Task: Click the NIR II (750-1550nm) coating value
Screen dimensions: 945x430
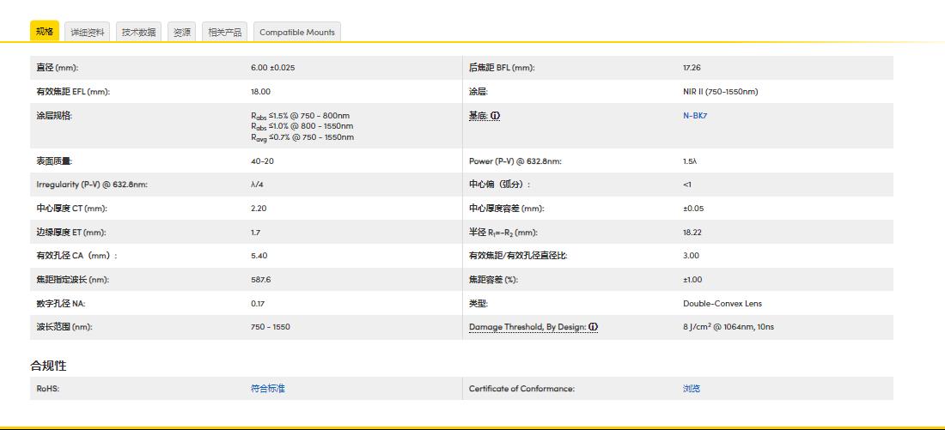Action: (x=720, y=92)
